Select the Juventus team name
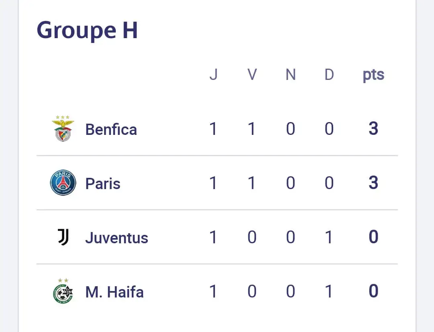The height and width of the screenshot is (332, 434). pos(117,238)
